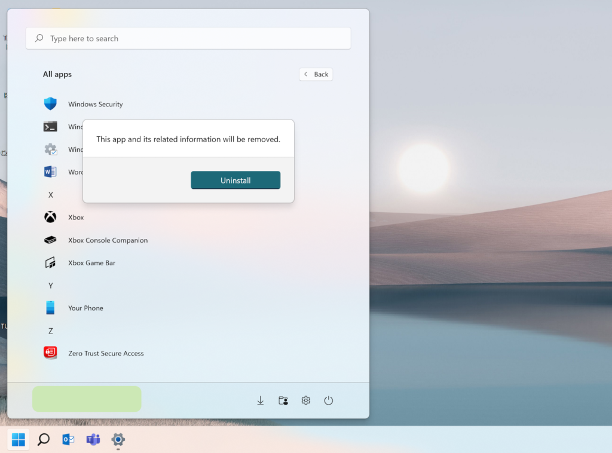Image resolution: width=612 pixels, height=453 pixels.
Task: Open the personal folder icon in Start footer
Action: pyautogui.click(x=283, y=400)
